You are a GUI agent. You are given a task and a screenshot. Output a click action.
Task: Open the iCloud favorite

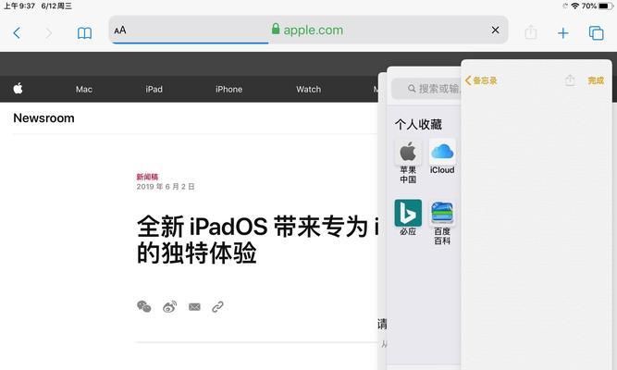pyautogui.click(x=442, y=156)
